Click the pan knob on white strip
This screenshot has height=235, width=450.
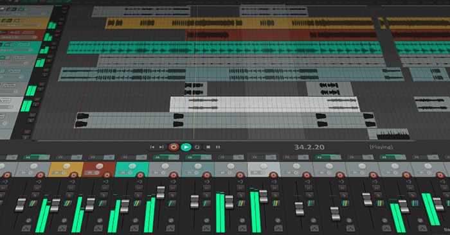(264, 166)
